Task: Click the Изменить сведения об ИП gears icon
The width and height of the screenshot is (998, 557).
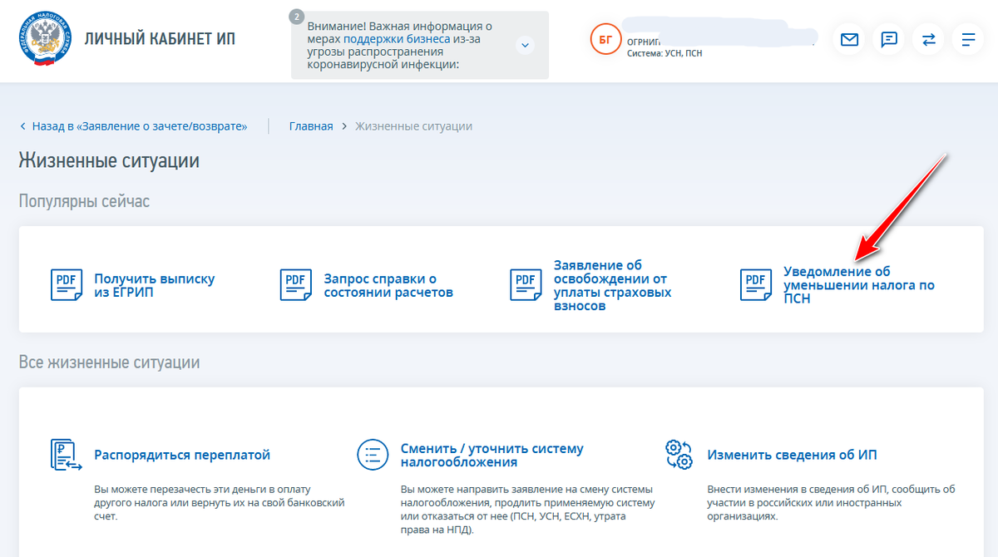Action: [x=679, y=455]
